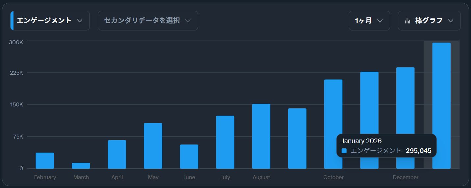Expand the エンゲージメント chevron arrow
The height and width of the screenshot is (188, 471).
pos(79,21)
